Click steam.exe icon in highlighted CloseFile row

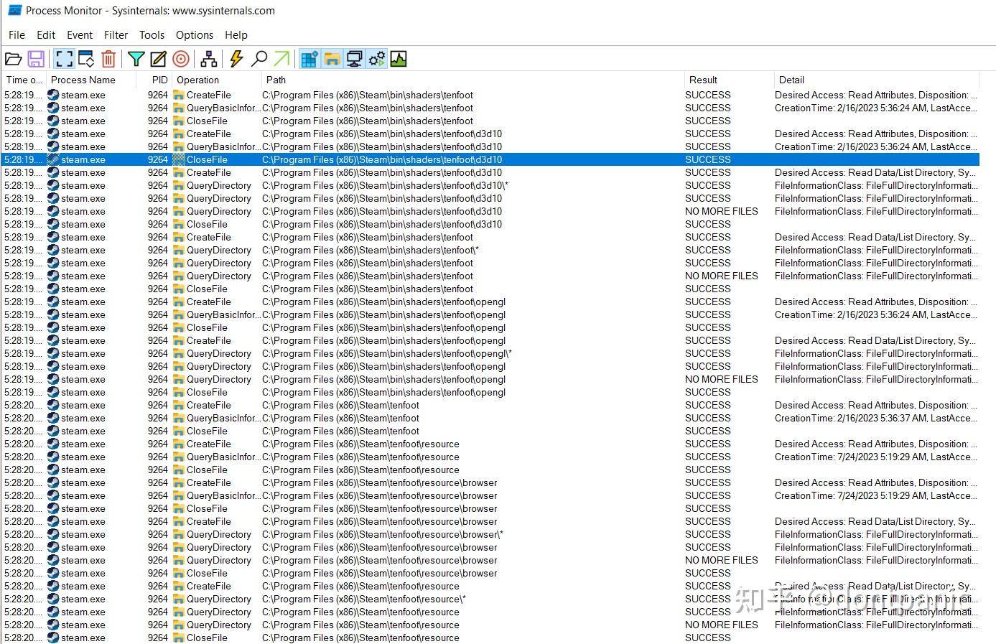[x=53, y=159]
